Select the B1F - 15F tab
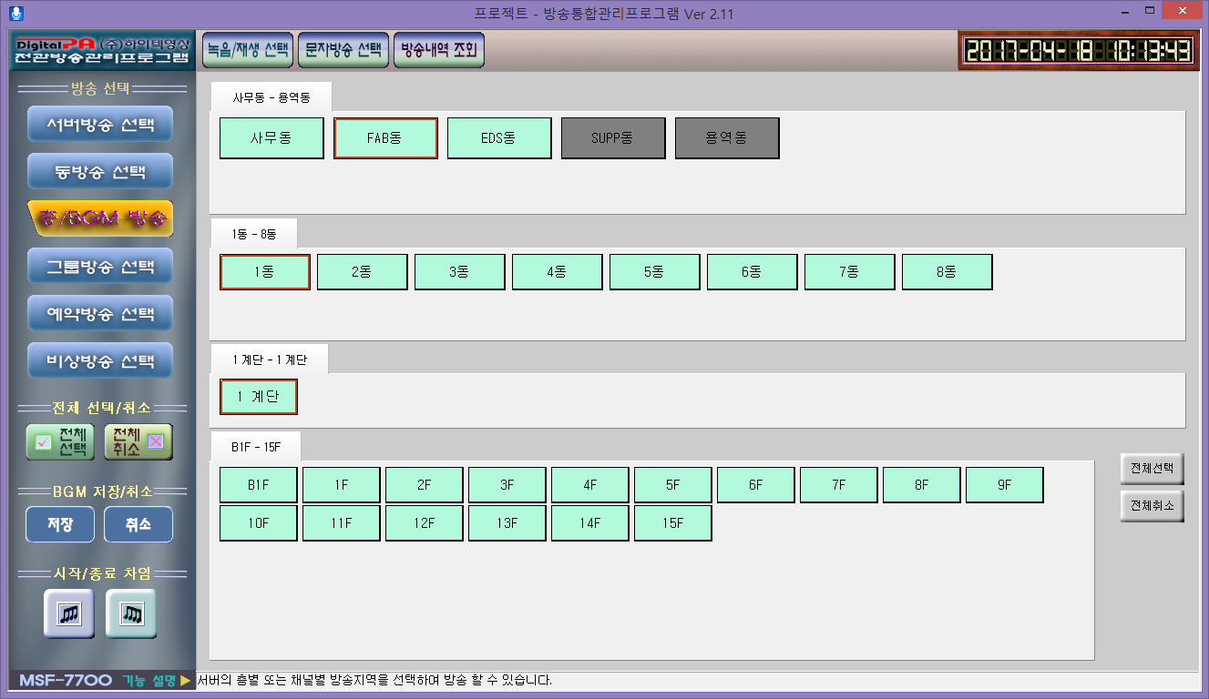1209x699 pixels. tap(256, 447)
